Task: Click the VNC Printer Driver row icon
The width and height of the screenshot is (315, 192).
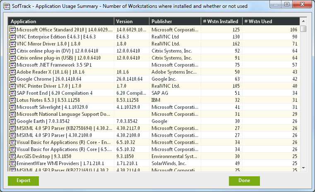Action: pyautogui.click(x=12, y=86)
